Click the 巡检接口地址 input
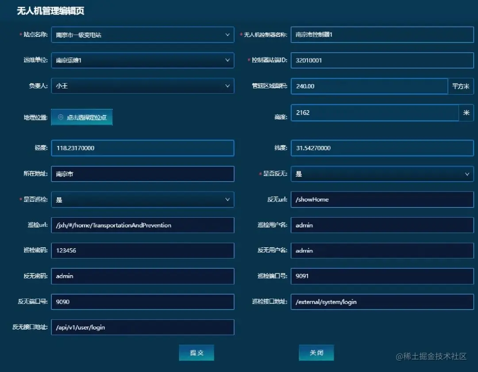 tap(382, 302)
